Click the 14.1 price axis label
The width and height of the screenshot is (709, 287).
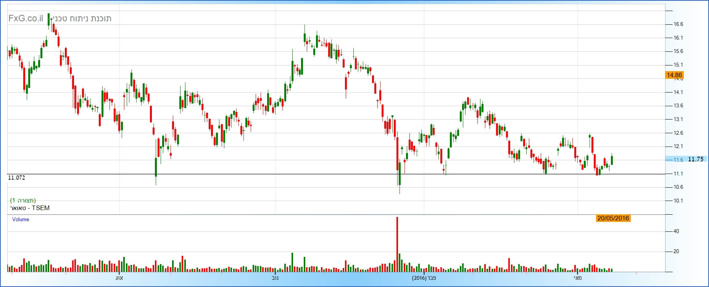[678, 92]
